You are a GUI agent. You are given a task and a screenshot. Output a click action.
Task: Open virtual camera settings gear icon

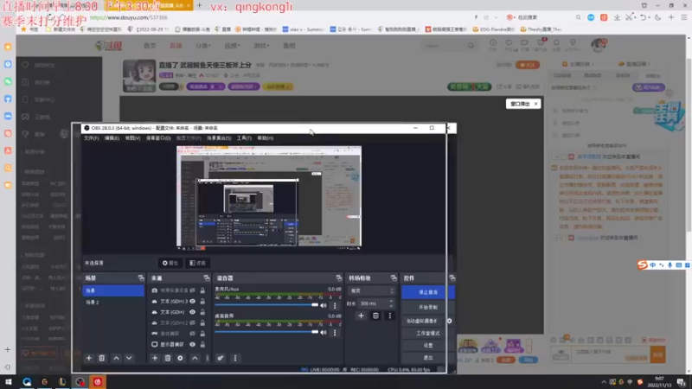[x=449, y=321]
